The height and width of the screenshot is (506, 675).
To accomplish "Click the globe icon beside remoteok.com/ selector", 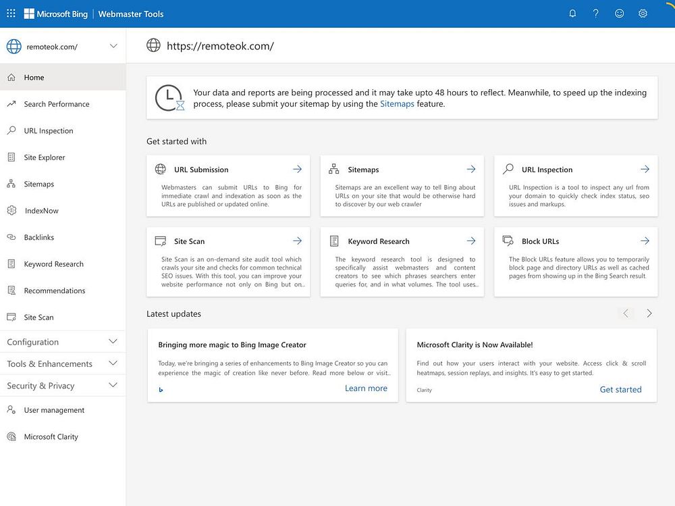I will pyautogui.click(x=13, y=47).
